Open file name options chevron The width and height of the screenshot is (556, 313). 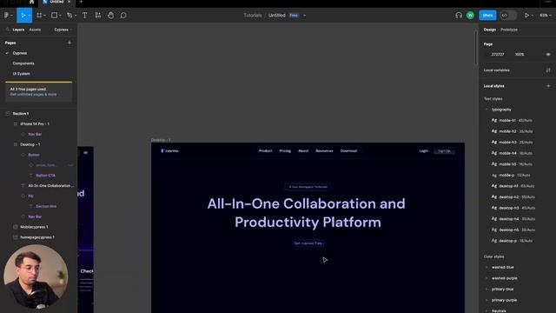[305, 16]
